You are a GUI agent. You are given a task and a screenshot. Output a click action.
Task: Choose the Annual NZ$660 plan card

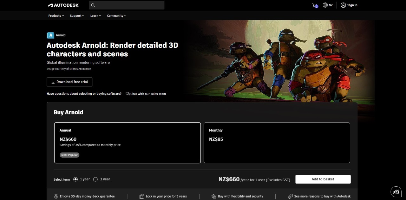[128, 143]
